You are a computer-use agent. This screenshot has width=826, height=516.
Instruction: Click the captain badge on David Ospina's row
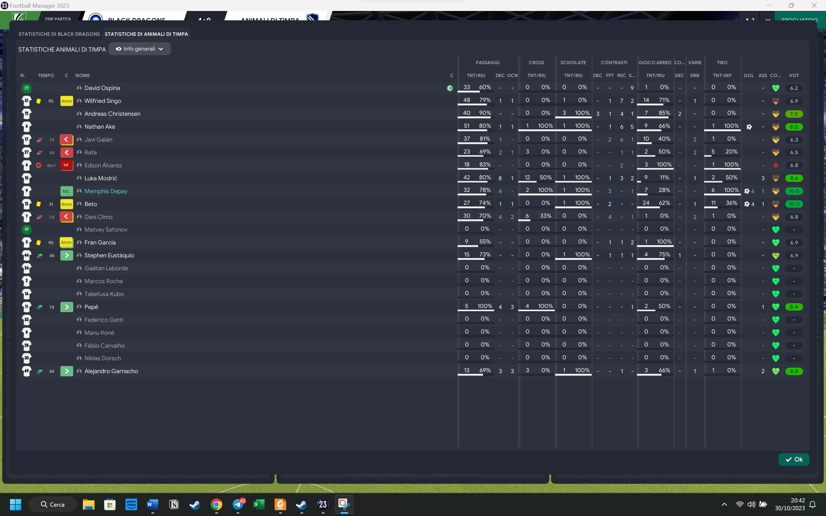coord(450,88)
